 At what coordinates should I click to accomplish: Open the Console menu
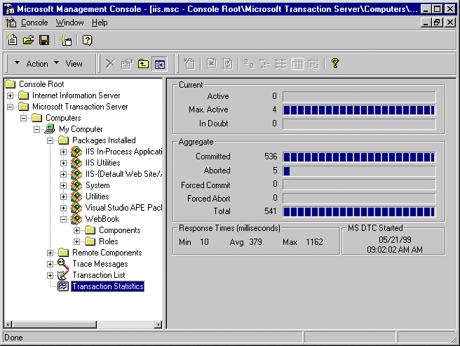click(x=34, y=22)
